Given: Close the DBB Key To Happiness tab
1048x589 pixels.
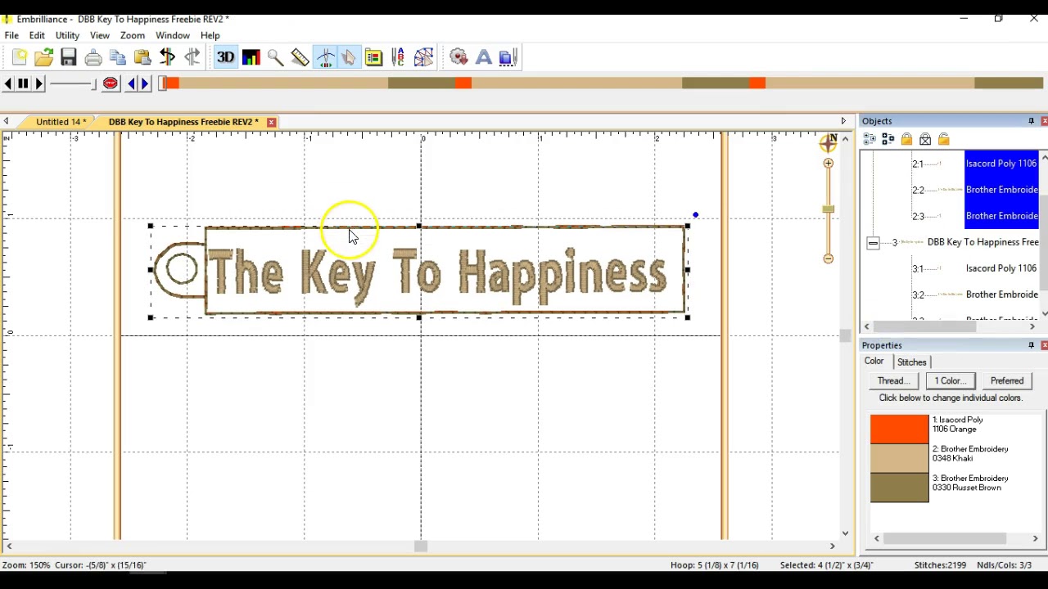Looking at the screenshot, I should tap(271, 122).
